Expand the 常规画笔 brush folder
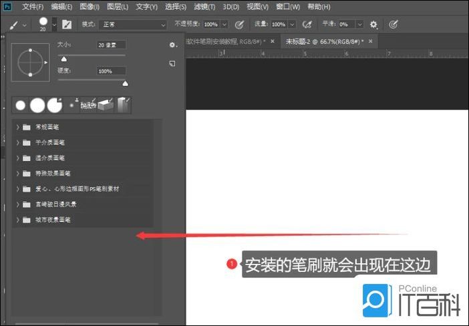The width and height of the screenshot is (469, 326). (17, 127)
